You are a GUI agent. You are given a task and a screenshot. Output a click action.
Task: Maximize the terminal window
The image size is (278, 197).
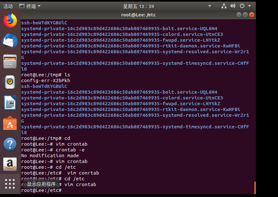point(245,15)
